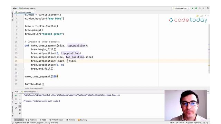Click the down arrow in Run console toolbar
Image resolution: width=221 pixels, height=124 pixels.
coord(20,99)
